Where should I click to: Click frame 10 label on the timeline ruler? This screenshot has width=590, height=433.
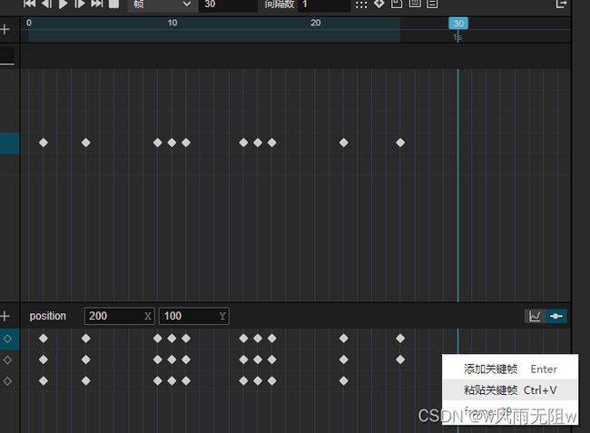click(172, 23)
